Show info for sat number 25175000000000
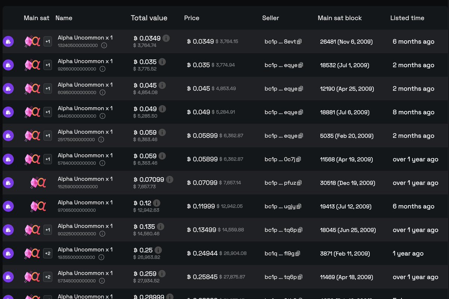This screenshot has height=299, width=449. click(101, 140)
